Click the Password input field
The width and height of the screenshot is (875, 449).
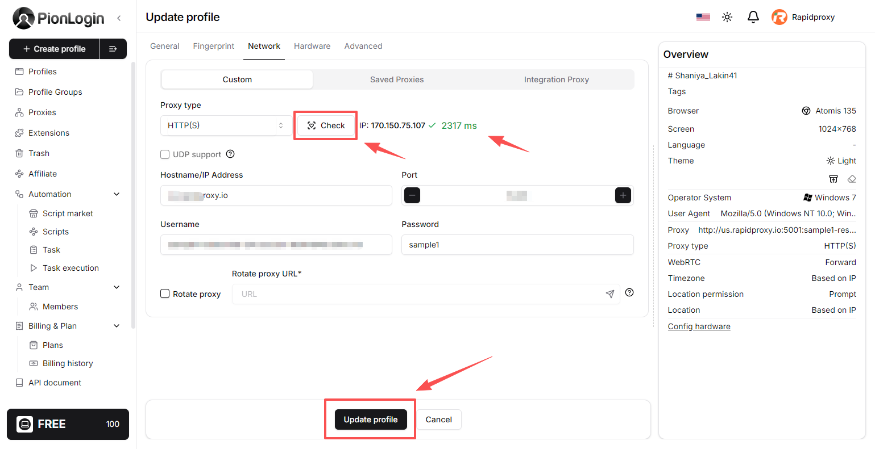click(517, 245)
